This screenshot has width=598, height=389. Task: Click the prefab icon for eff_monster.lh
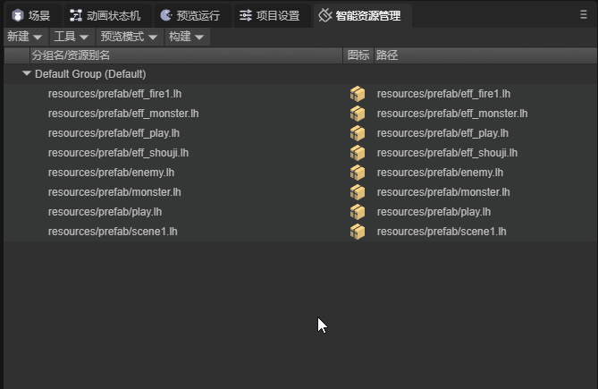[358, 114]
